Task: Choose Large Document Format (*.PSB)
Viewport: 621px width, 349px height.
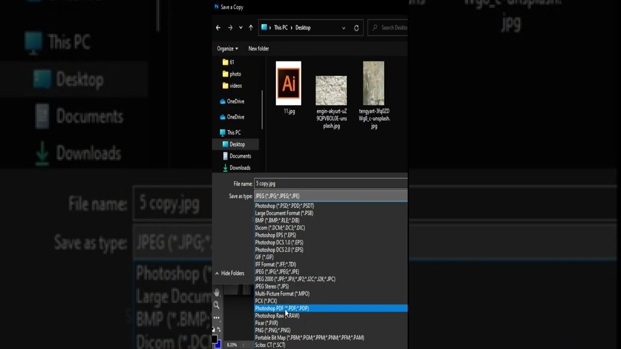Action: pyautogui.click(x=331, y=213)
